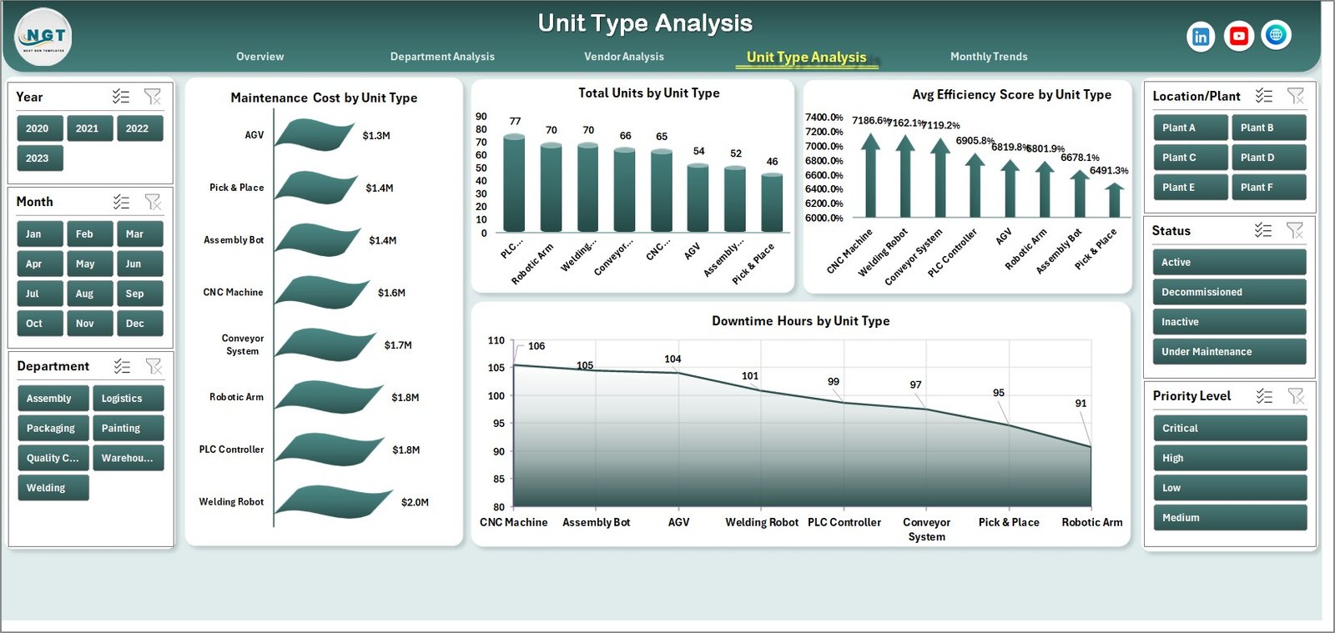The image size is (1335, 633).
Task: Clear the Year slicer filter
Action: point(153,97)
